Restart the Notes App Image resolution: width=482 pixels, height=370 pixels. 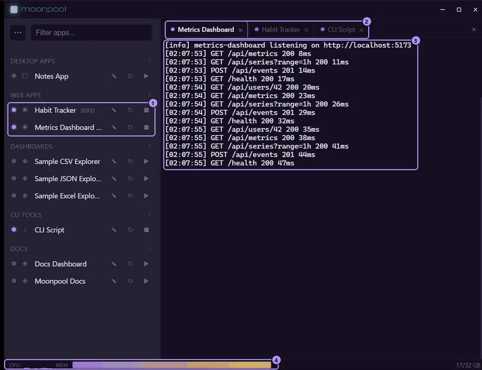pyautogui.click(x=130, y=76)
